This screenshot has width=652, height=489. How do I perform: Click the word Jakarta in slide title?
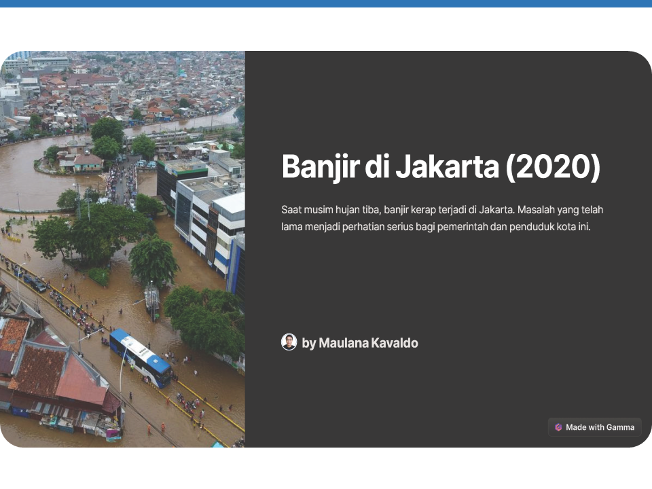[447, 167]
